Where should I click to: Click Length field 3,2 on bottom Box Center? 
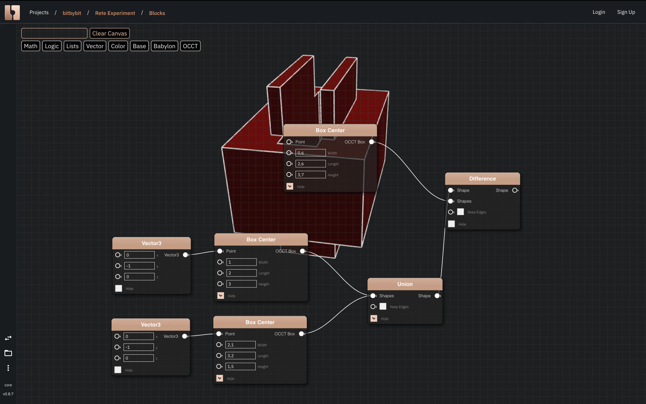[x=240, y=356]
